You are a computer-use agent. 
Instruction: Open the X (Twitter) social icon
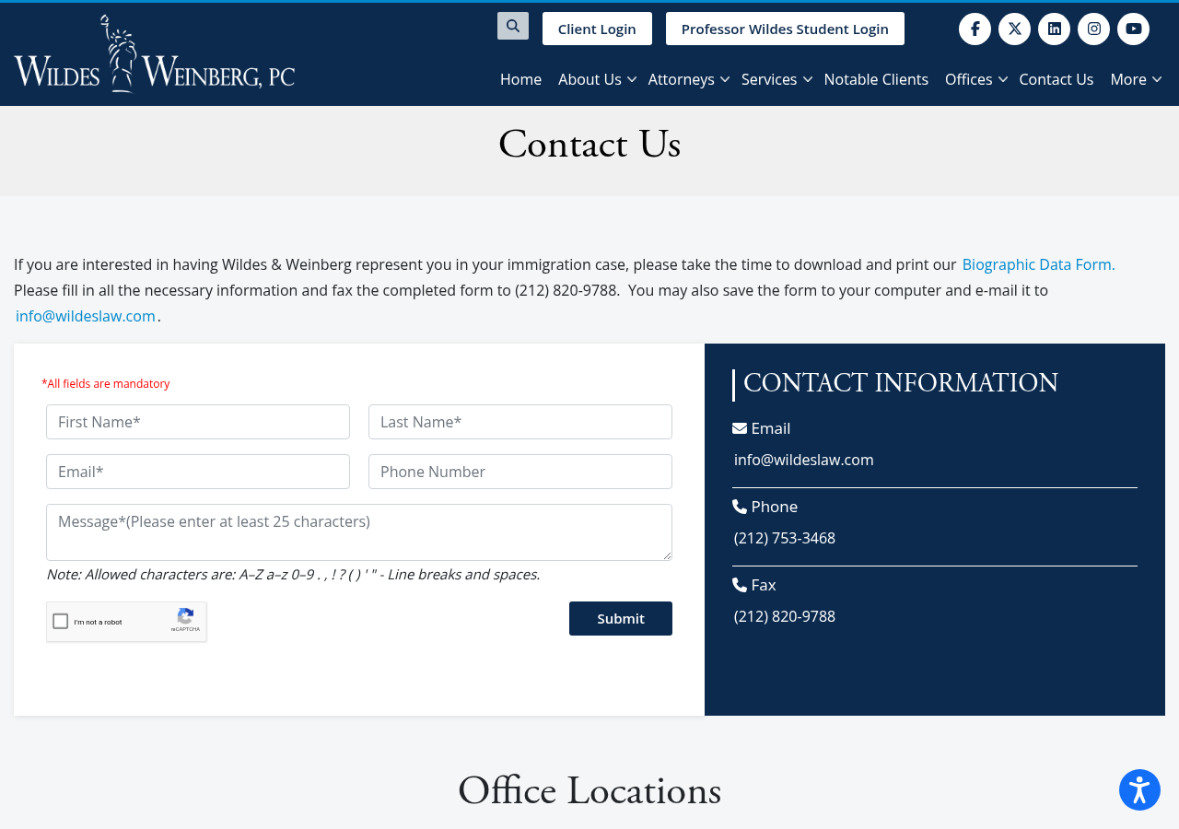[x=1014, y=29]
